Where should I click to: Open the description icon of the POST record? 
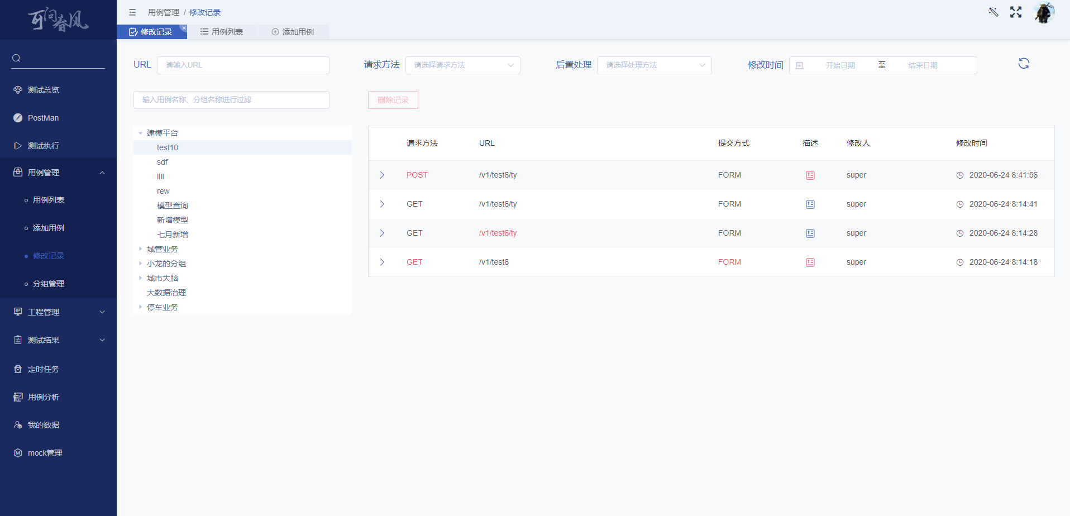pos(810,175)
